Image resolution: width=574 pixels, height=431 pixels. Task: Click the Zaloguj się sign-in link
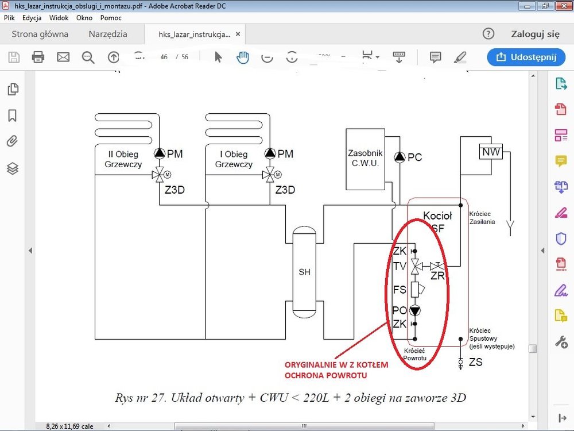coord(535,34)
